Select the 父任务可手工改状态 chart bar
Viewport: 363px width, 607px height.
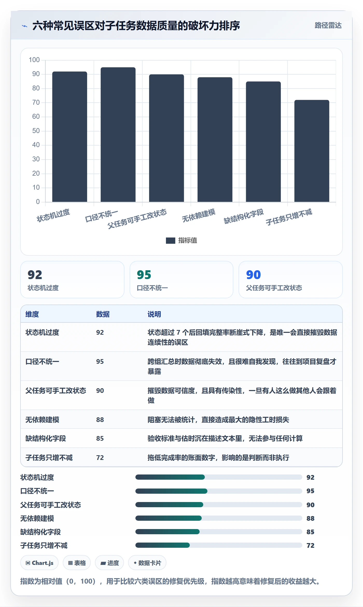pyautogui.click(x=166, y=138)
